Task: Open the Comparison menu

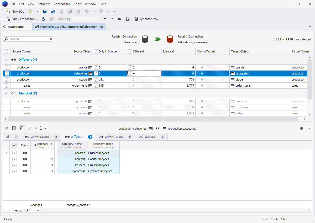Action: 62,4
